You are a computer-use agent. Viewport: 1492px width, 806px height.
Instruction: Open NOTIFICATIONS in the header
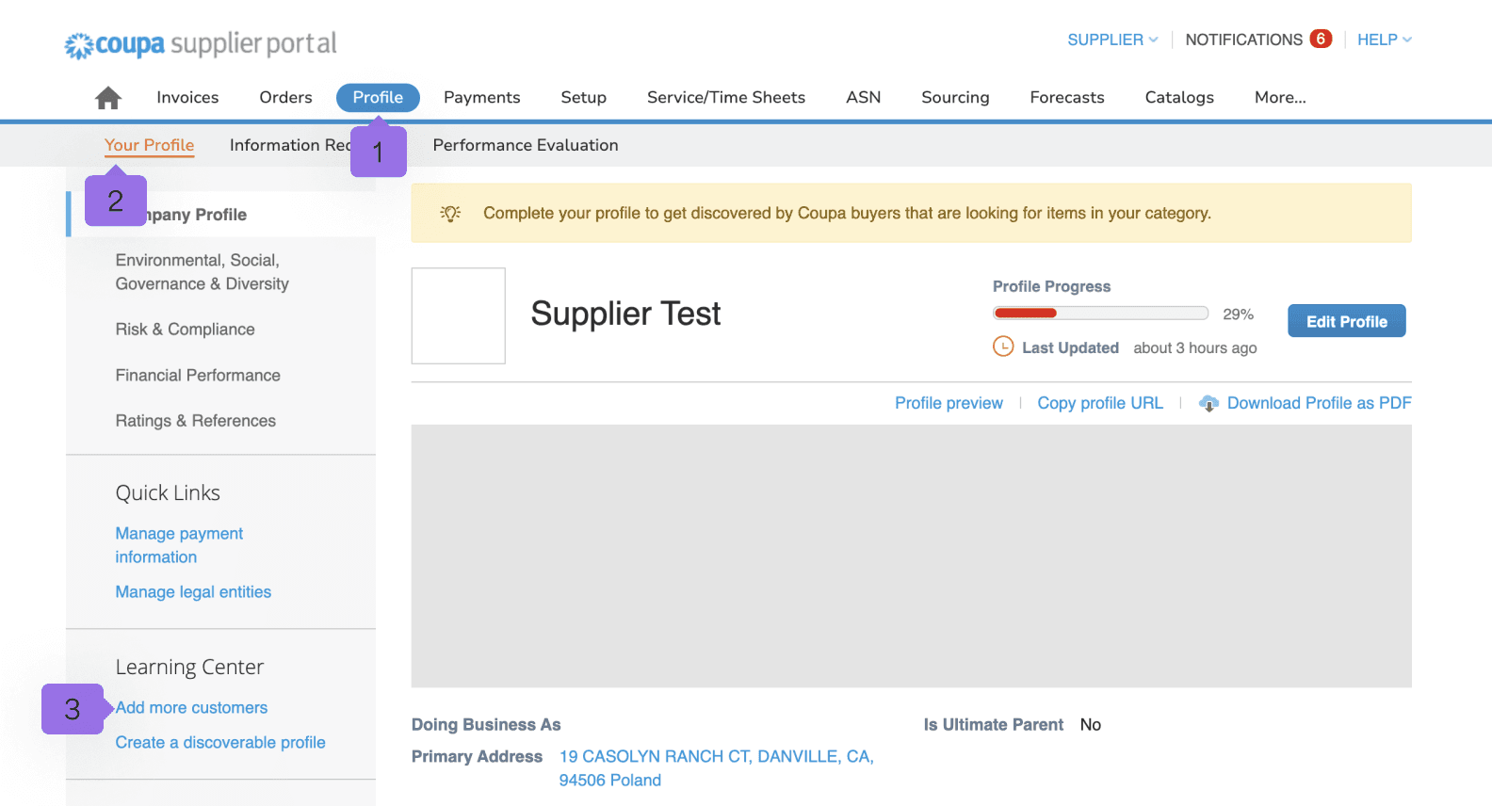pyautogui.click(x=1243, y=40)
